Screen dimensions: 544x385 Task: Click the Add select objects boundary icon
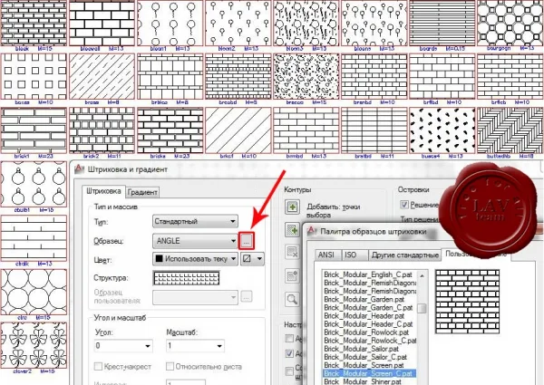click(x=292, y=229)
